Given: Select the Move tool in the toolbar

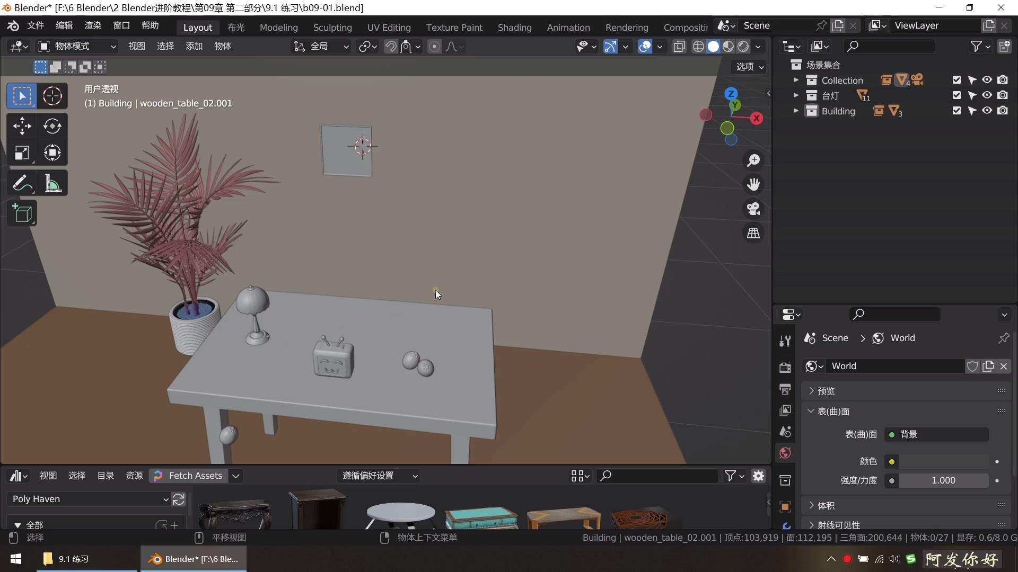Looking at the screenshot, I should pyautogui.click(x=22, y=127).
